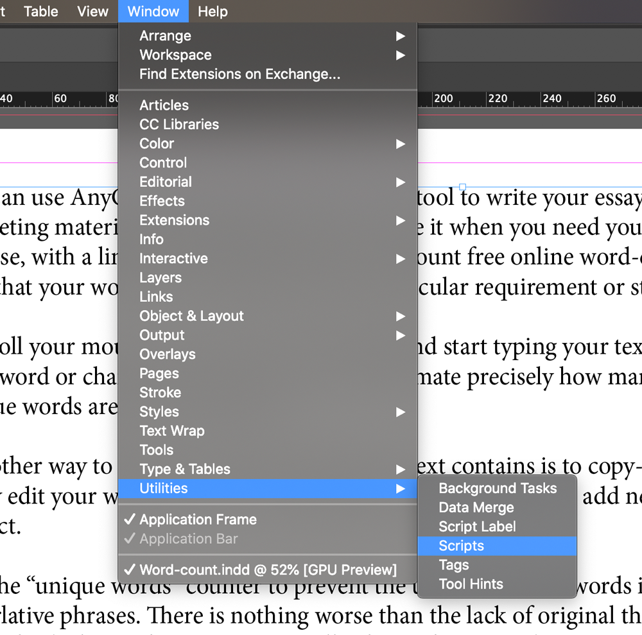642x635 pixels.
Task: Click Find Extensions on Exchange
Action: pyautogui.click(x=239, y=74)
